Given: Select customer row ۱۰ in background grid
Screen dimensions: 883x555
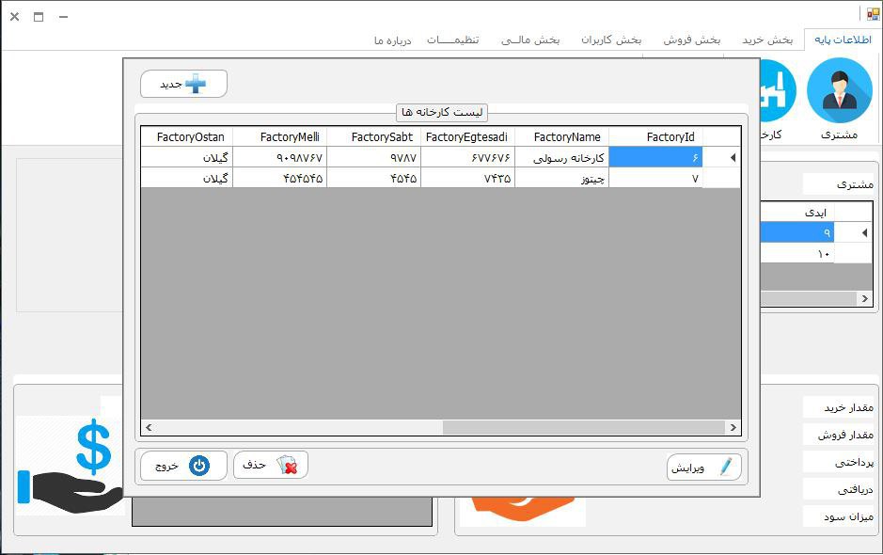Looking at the screenshot, I should point(797,253).
